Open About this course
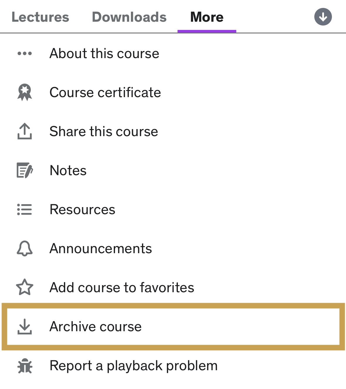346x389 pixels. (x=104, y=53)
